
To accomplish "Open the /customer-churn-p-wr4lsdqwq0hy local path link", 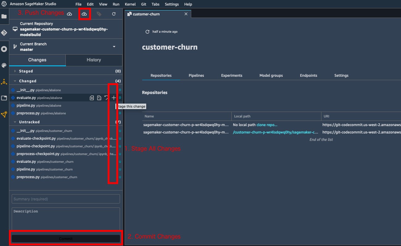I will point(275,132).
